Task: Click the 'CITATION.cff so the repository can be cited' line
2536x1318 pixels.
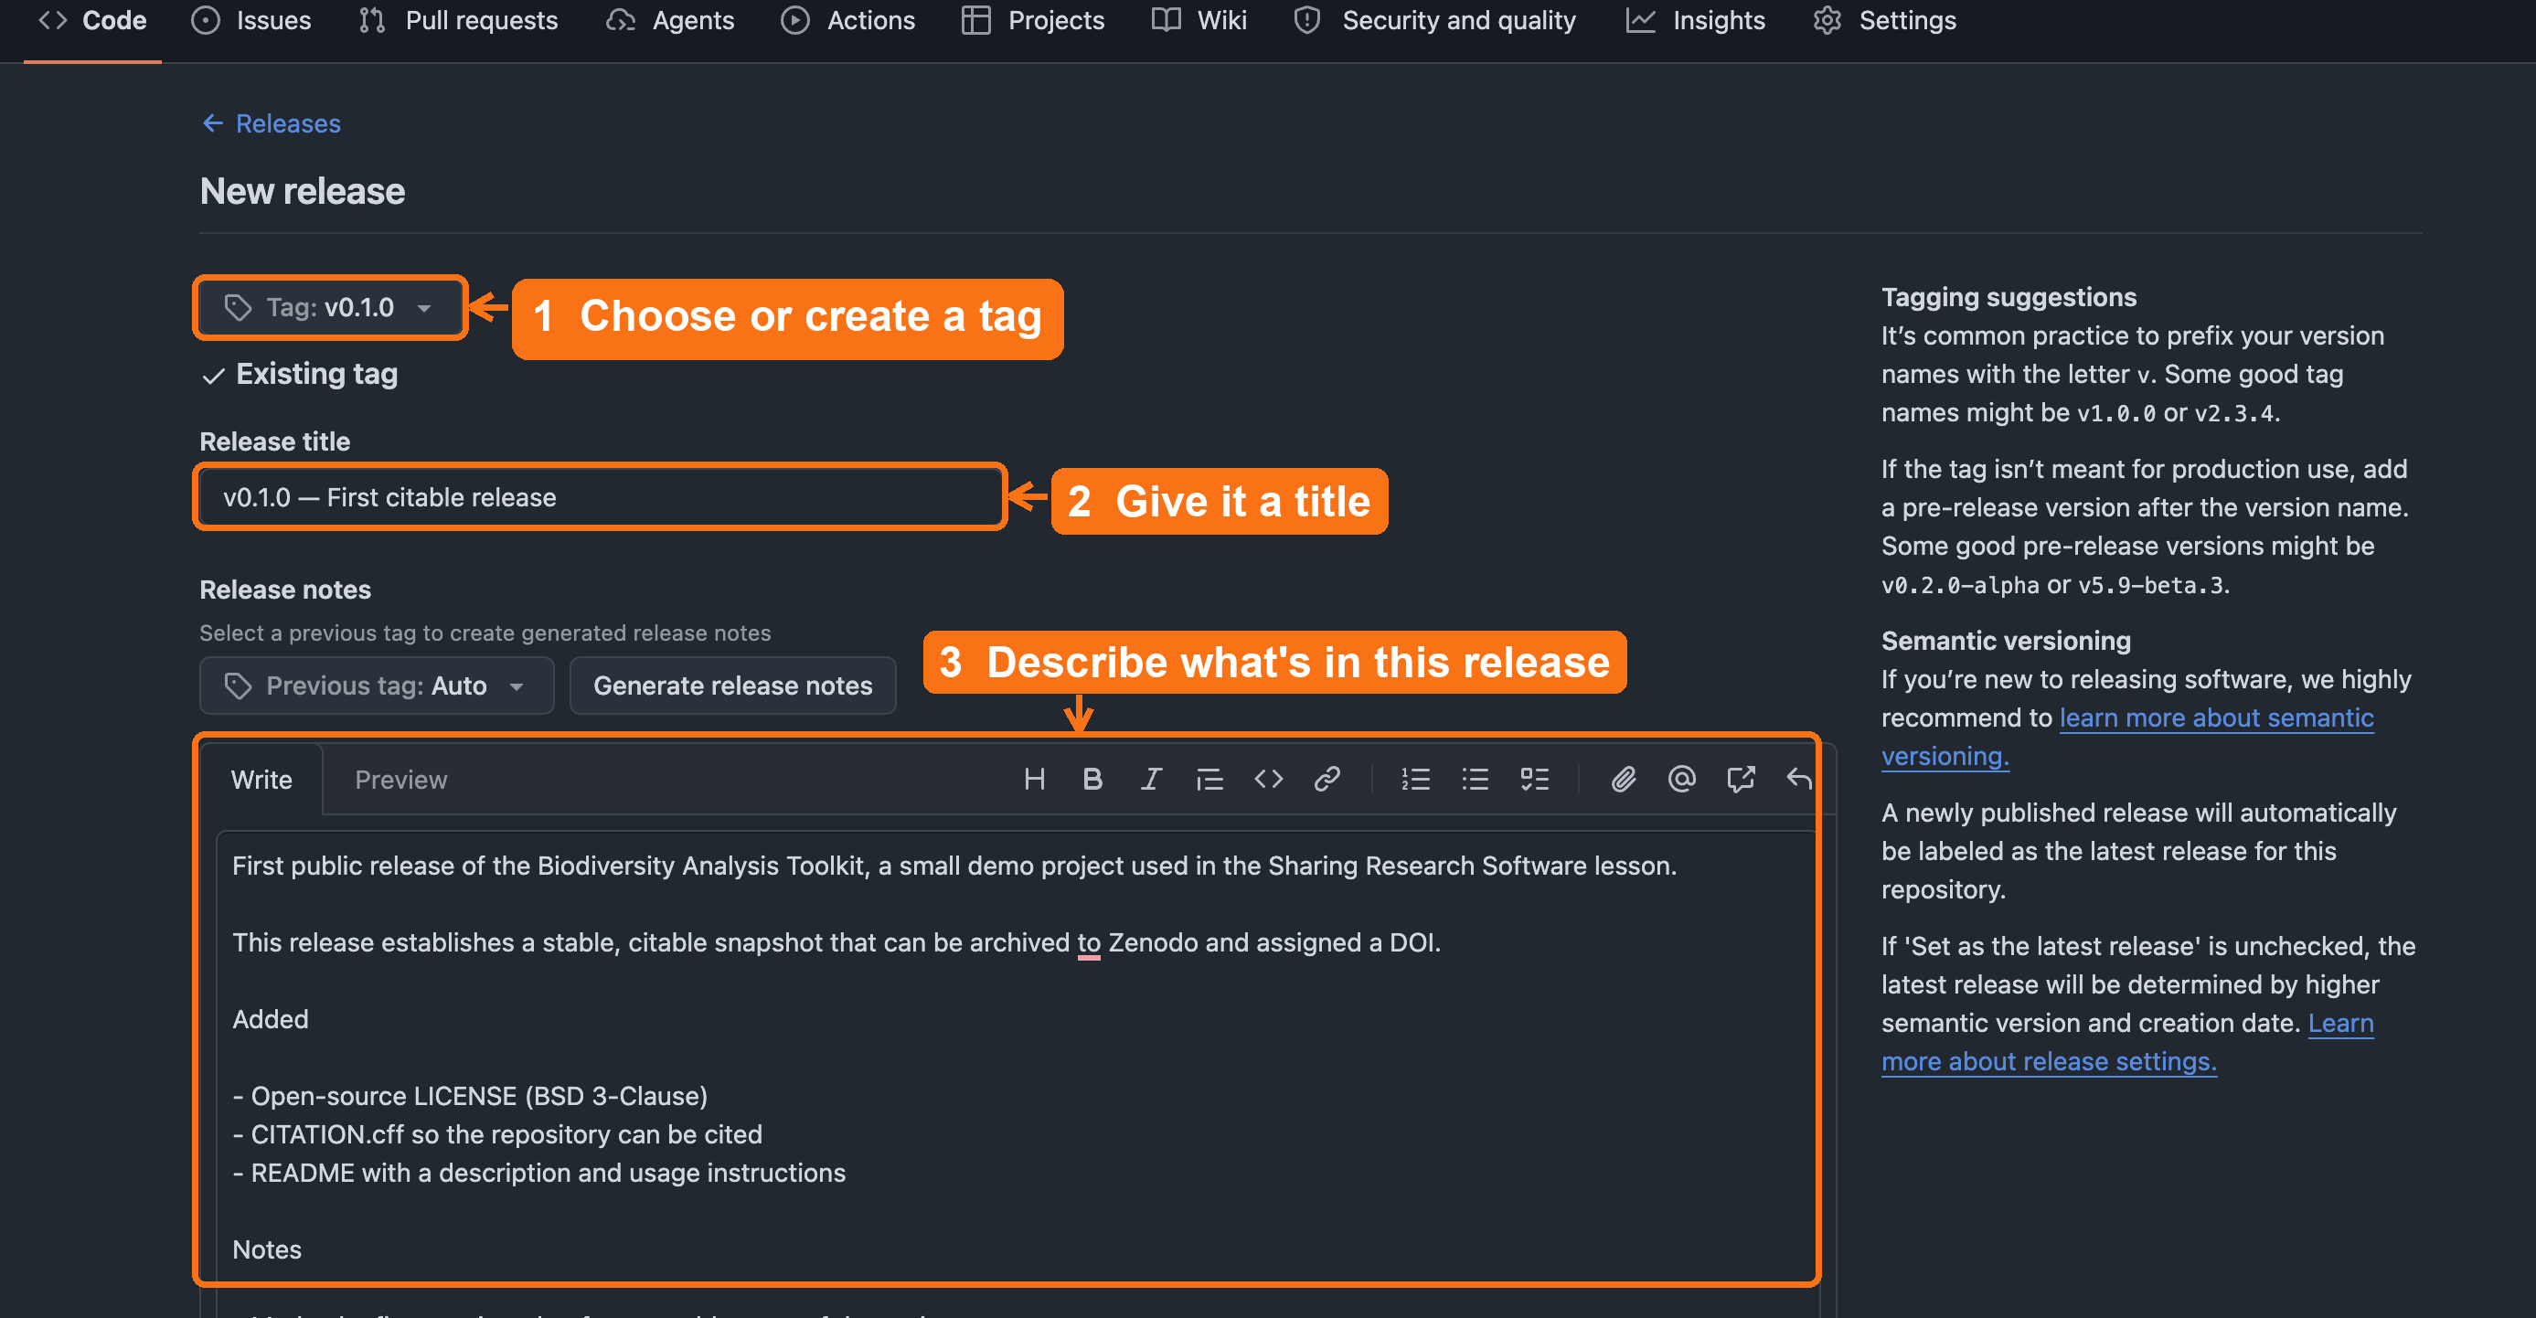Action: (x=497, y=1134)
